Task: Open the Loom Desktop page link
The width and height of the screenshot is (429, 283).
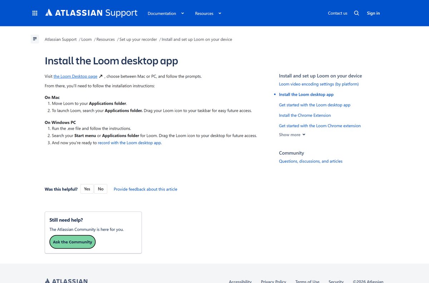Action: [75, 76]
